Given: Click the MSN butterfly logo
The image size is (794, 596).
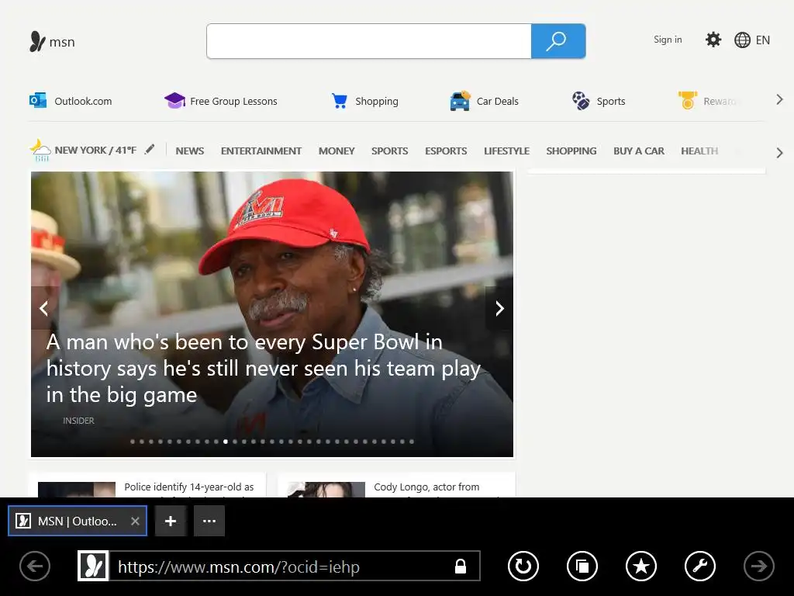Looking at the screenshot, I should tap(37, 42).
